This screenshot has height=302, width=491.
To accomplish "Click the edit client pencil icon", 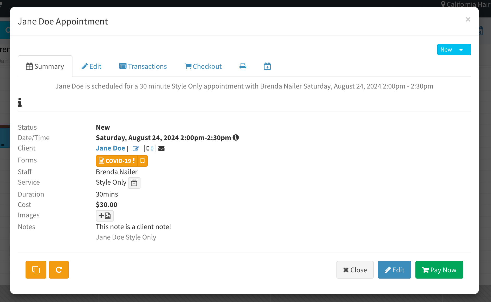I will (136, 149).
